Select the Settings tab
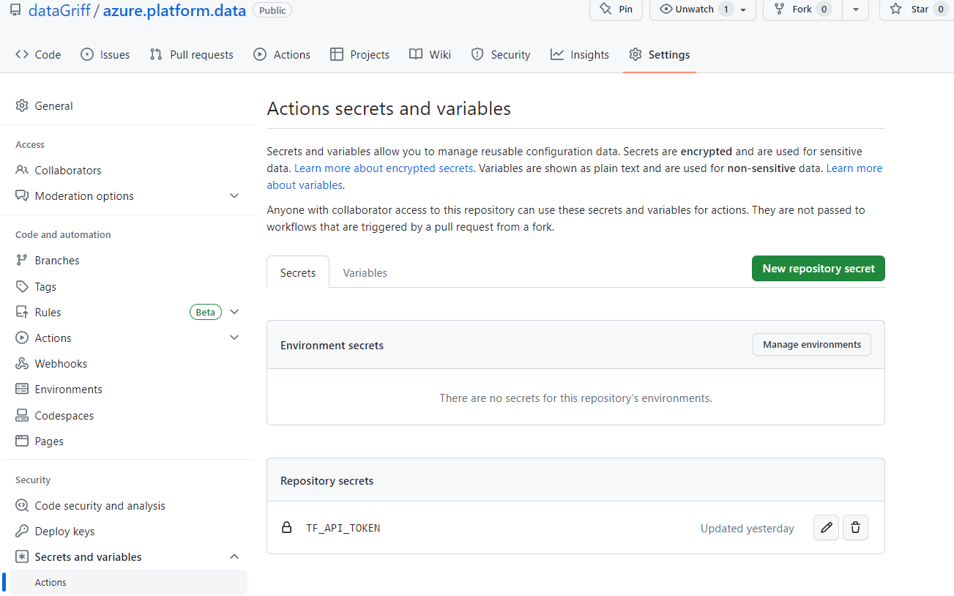The image size is (954, 596). click(660, 54)
